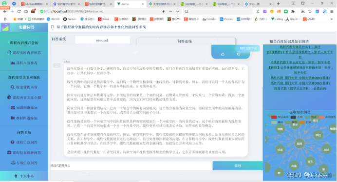Open 课程信息选择问答 with the briefcase icon

(24, 153)
